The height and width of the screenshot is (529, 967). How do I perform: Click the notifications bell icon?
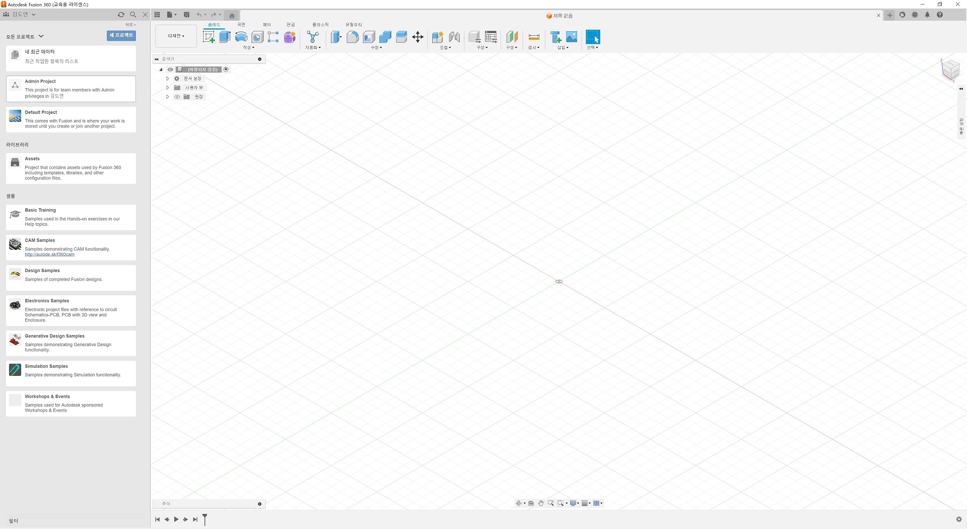(927, 15)
